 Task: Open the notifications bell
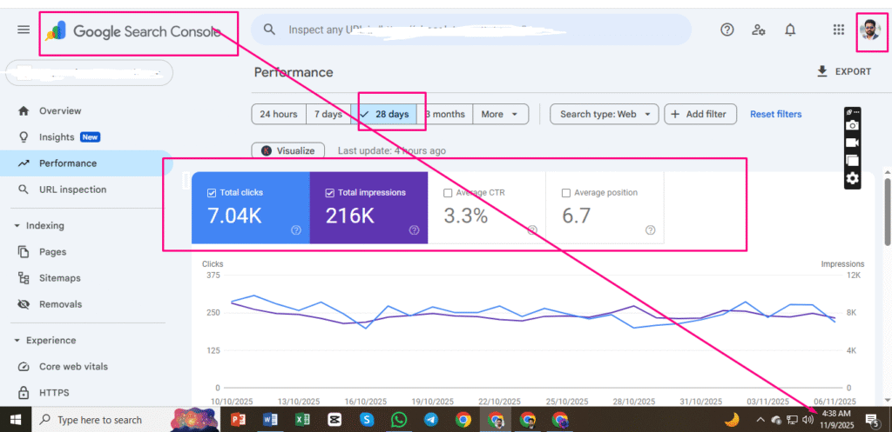790,30
